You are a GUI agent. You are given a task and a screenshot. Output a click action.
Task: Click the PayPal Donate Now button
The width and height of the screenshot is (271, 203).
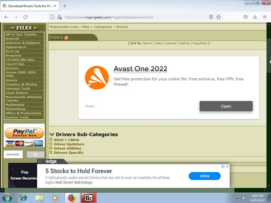pyautogui.click(x=24, y=133)
